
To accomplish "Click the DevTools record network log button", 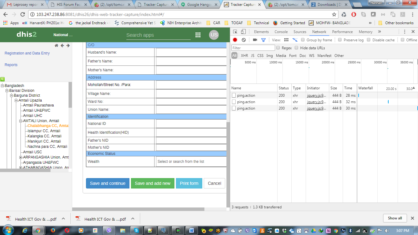I will coord(235,40).
